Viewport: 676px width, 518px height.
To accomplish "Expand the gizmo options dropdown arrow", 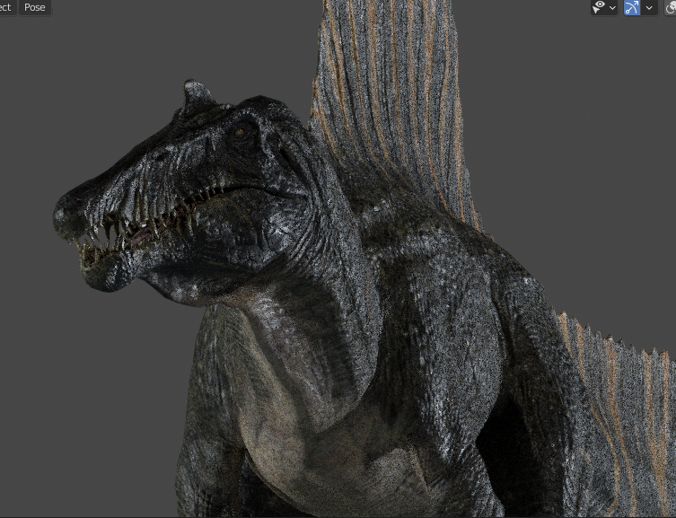I will coord(649,7).
